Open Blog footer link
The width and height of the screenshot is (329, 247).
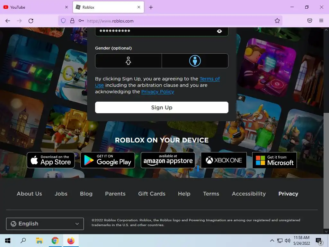[x=86, y=194]
